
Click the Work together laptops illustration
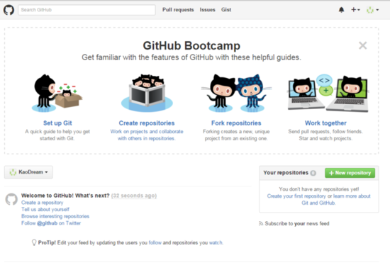(x=328, y=94)
